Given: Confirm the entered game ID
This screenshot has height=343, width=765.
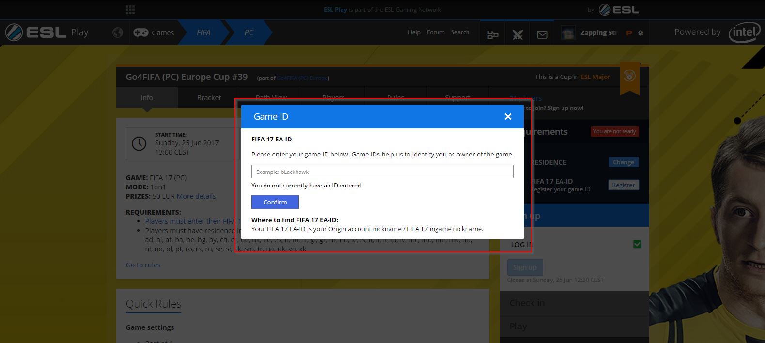Looking at the screenshot, I should coord(275,202).
